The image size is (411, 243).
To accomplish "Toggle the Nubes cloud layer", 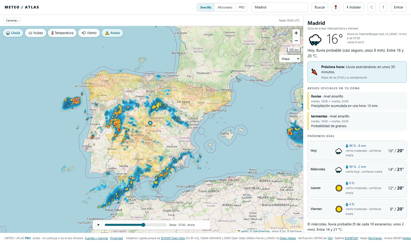I will click(x=36, y=33).
